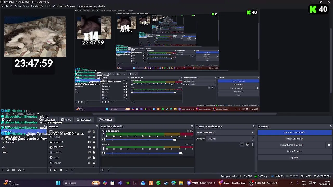Move scene up arrow in Escenas toolbar
The image size is (333, 187).
point(19,170)
